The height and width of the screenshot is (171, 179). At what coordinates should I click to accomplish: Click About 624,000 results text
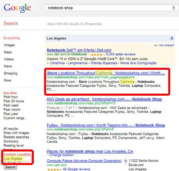click(74, 24)
